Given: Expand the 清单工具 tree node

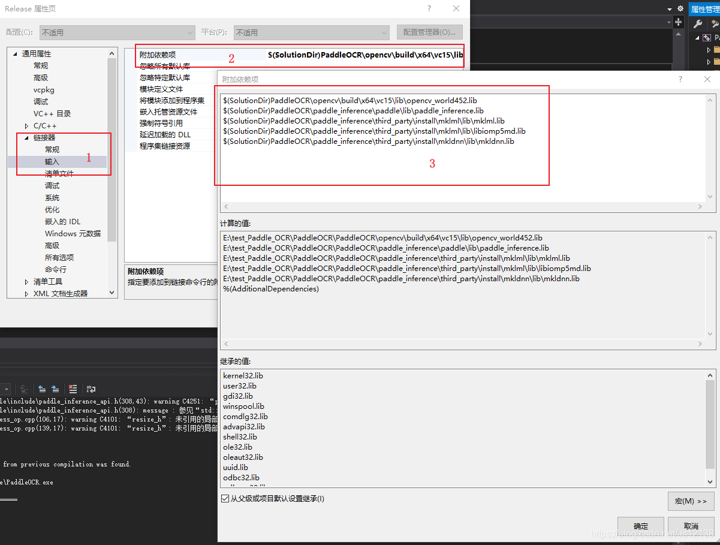Looking at the screenshot, I should pos(26,282).
